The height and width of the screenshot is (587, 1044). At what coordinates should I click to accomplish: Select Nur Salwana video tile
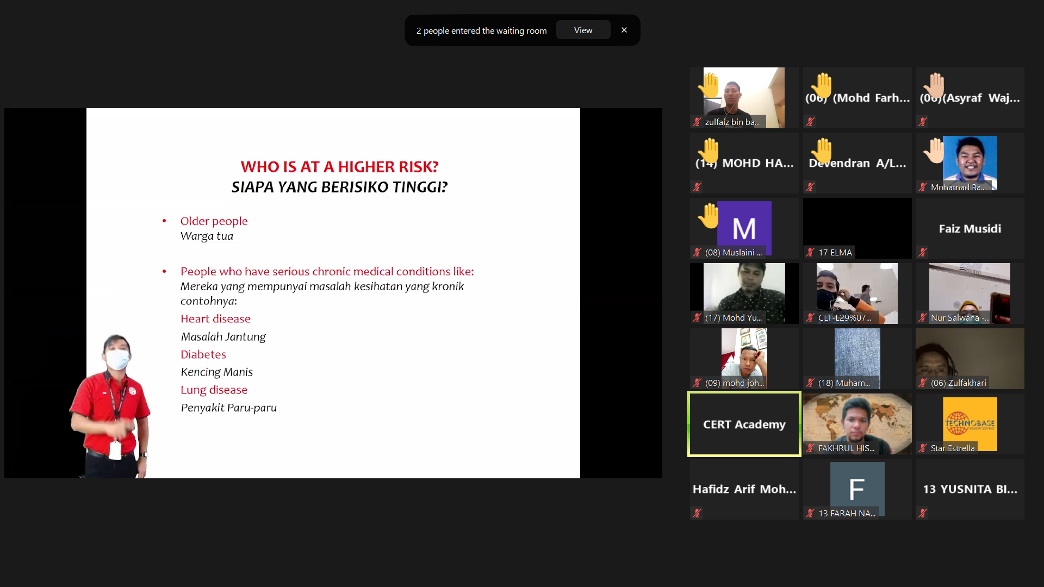tap(970, 293)
